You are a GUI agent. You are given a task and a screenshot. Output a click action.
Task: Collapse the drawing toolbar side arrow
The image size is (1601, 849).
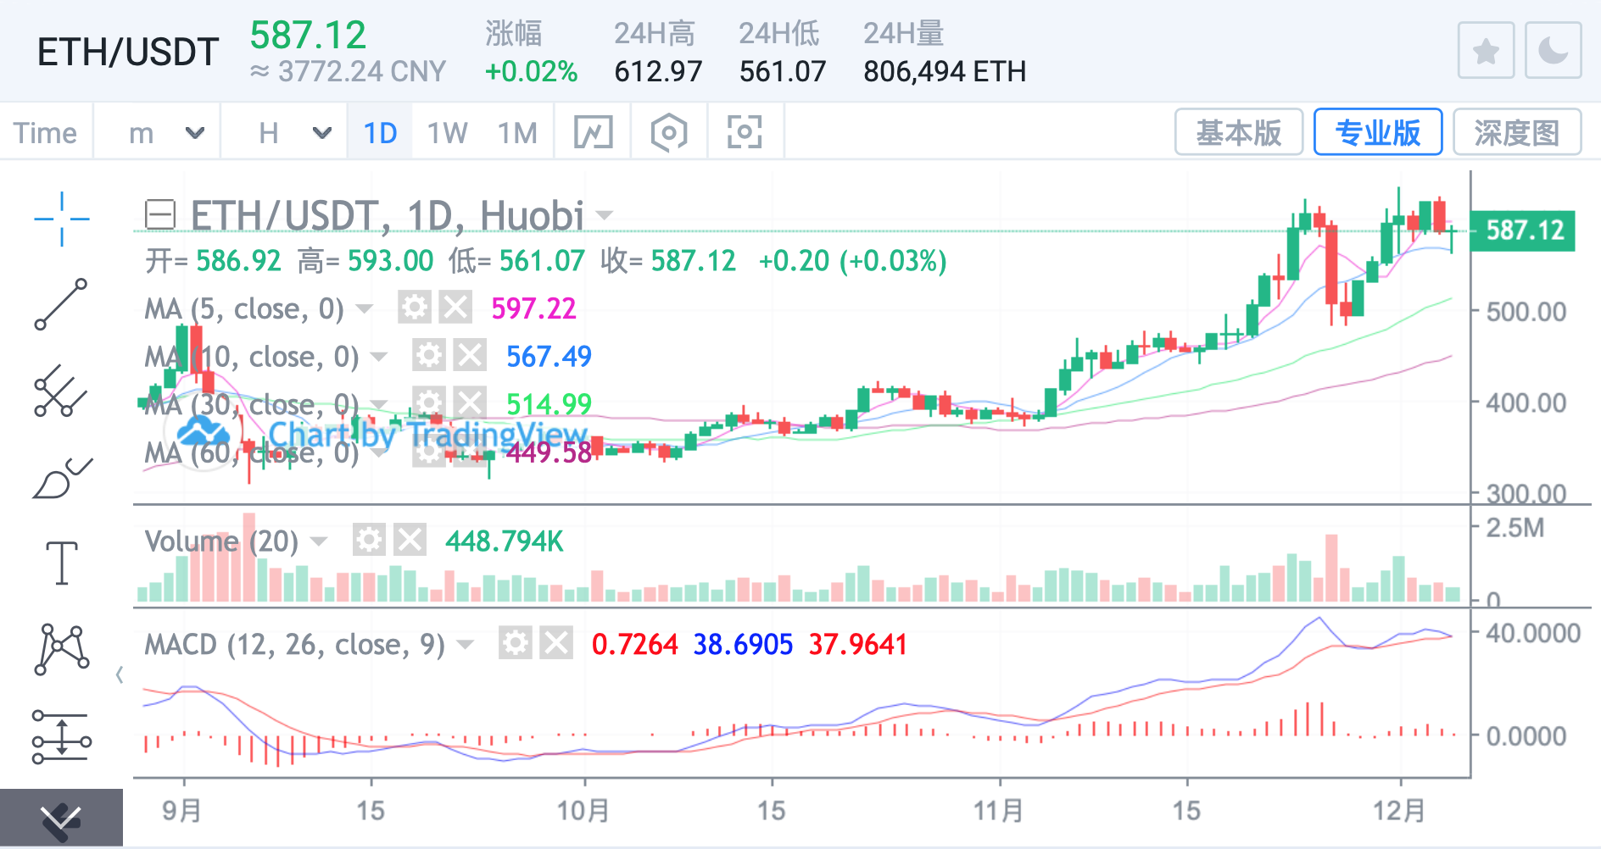click(x=120, y=675)
